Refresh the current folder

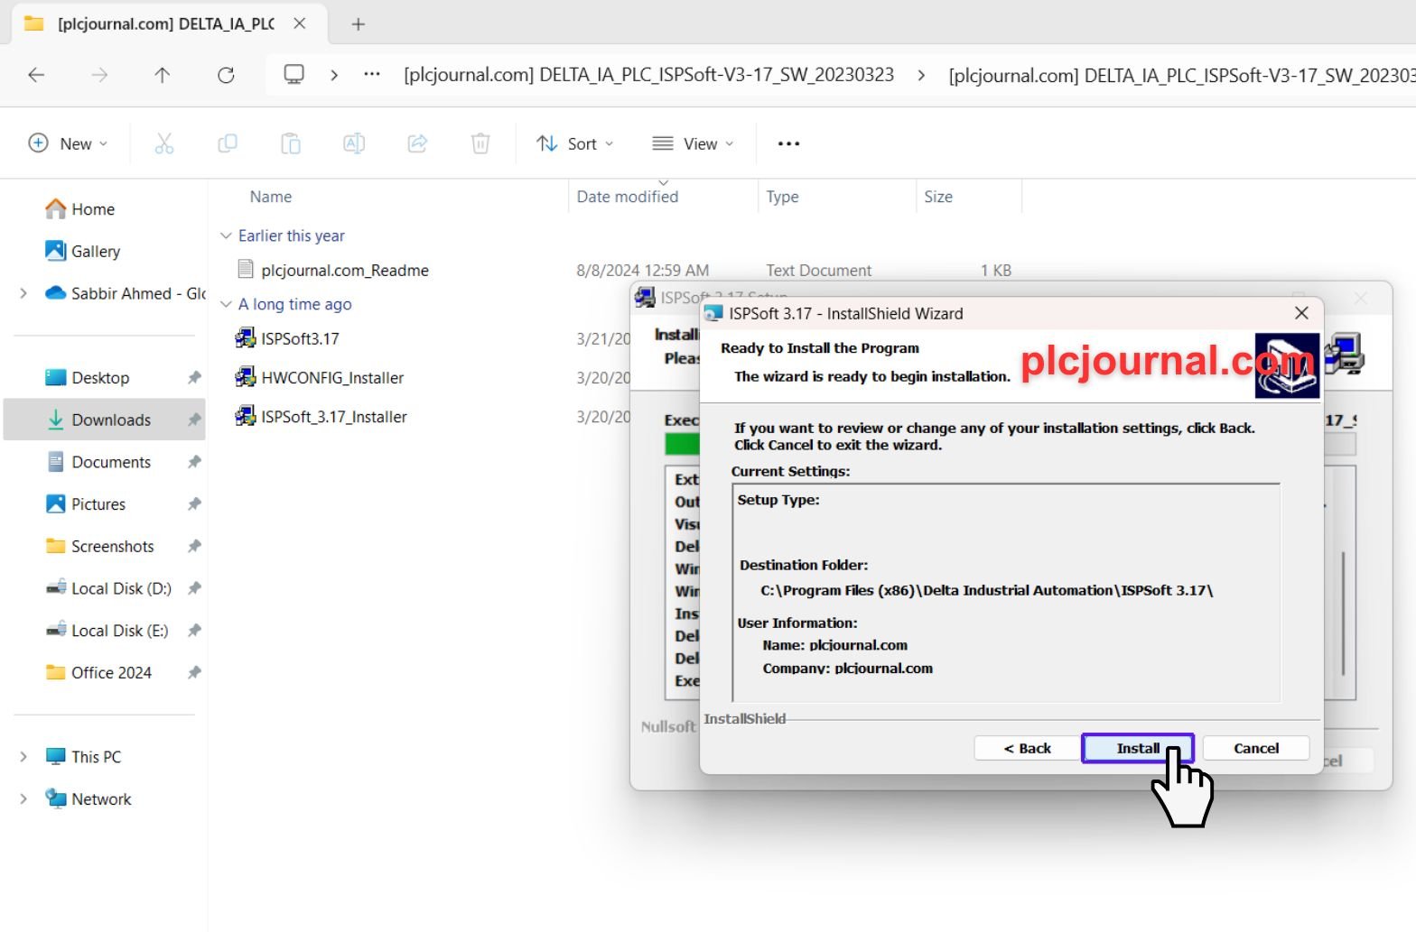point(226,75)
